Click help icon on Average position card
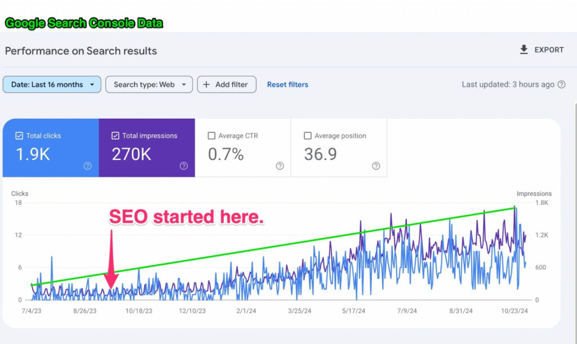Image resolution: width=577 pixels, height=344 pixels. (376, 166)
